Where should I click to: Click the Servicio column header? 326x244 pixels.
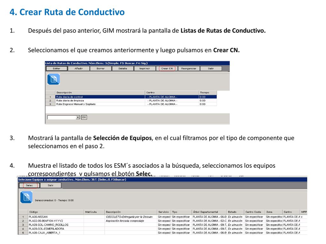click(x=164, y=212)
